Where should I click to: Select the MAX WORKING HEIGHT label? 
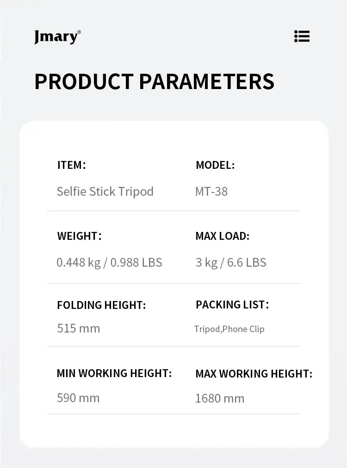254,374
